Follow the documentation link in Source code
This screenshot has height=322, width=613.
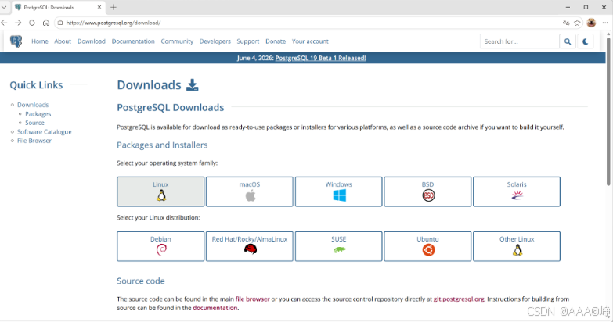coord(215,308)
